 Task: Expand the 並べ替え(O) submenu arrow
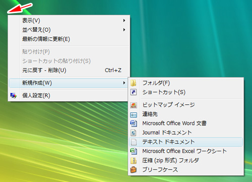point(124,30)
